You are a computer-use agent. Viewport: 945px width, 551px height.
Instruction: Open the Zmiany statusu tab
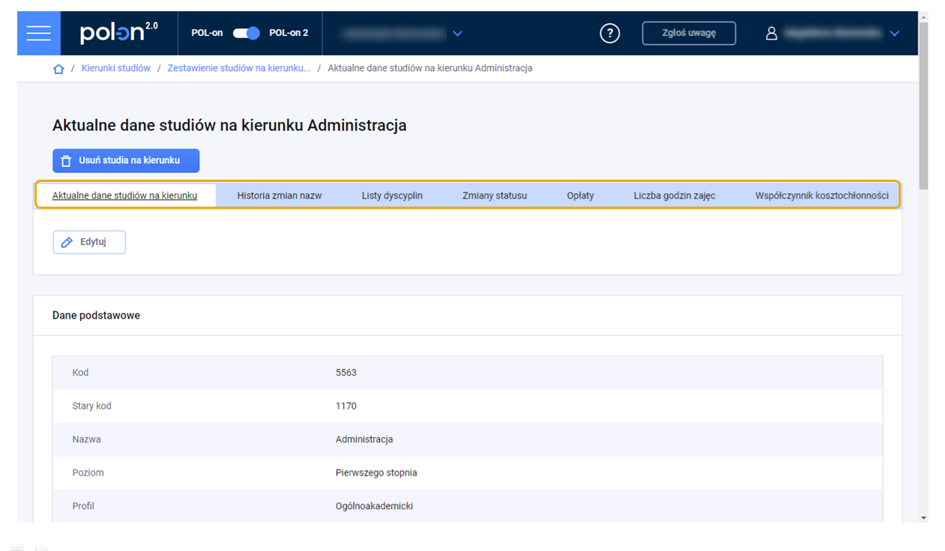[x=495, y=195]
